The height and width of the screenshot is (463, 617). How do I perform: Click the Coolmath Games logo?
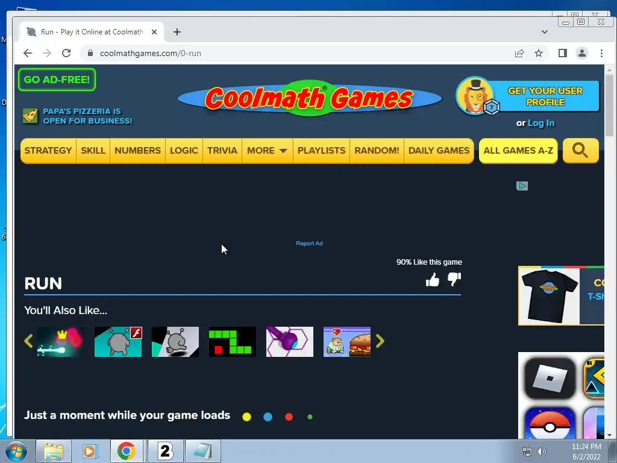309,98
